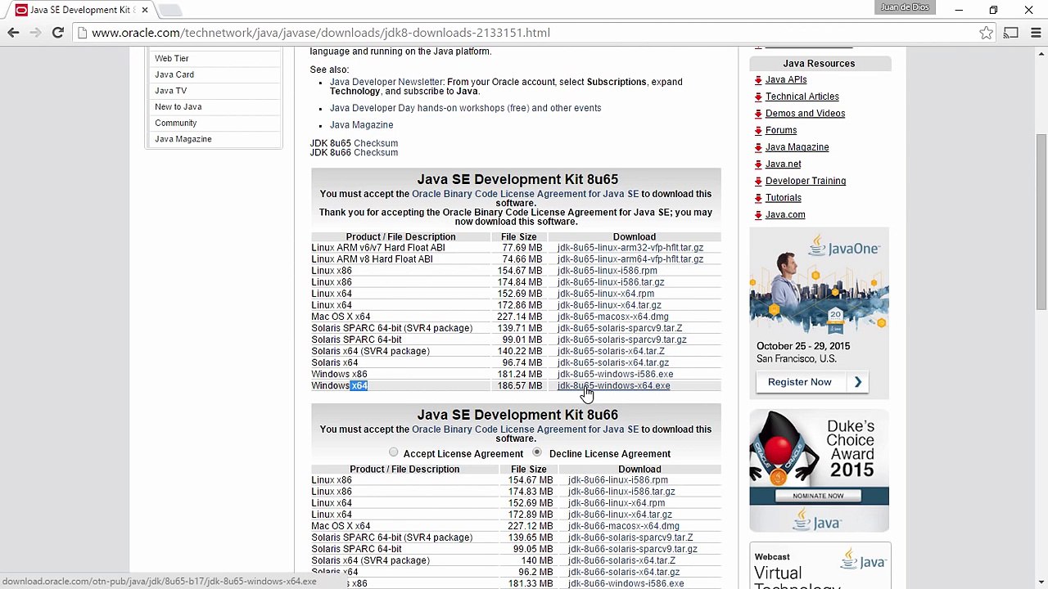The height and width of the screenshot is (589, 1048).
Task: Open Java TV in left menu
Action: pyautogui.click(x=171, y=91)
